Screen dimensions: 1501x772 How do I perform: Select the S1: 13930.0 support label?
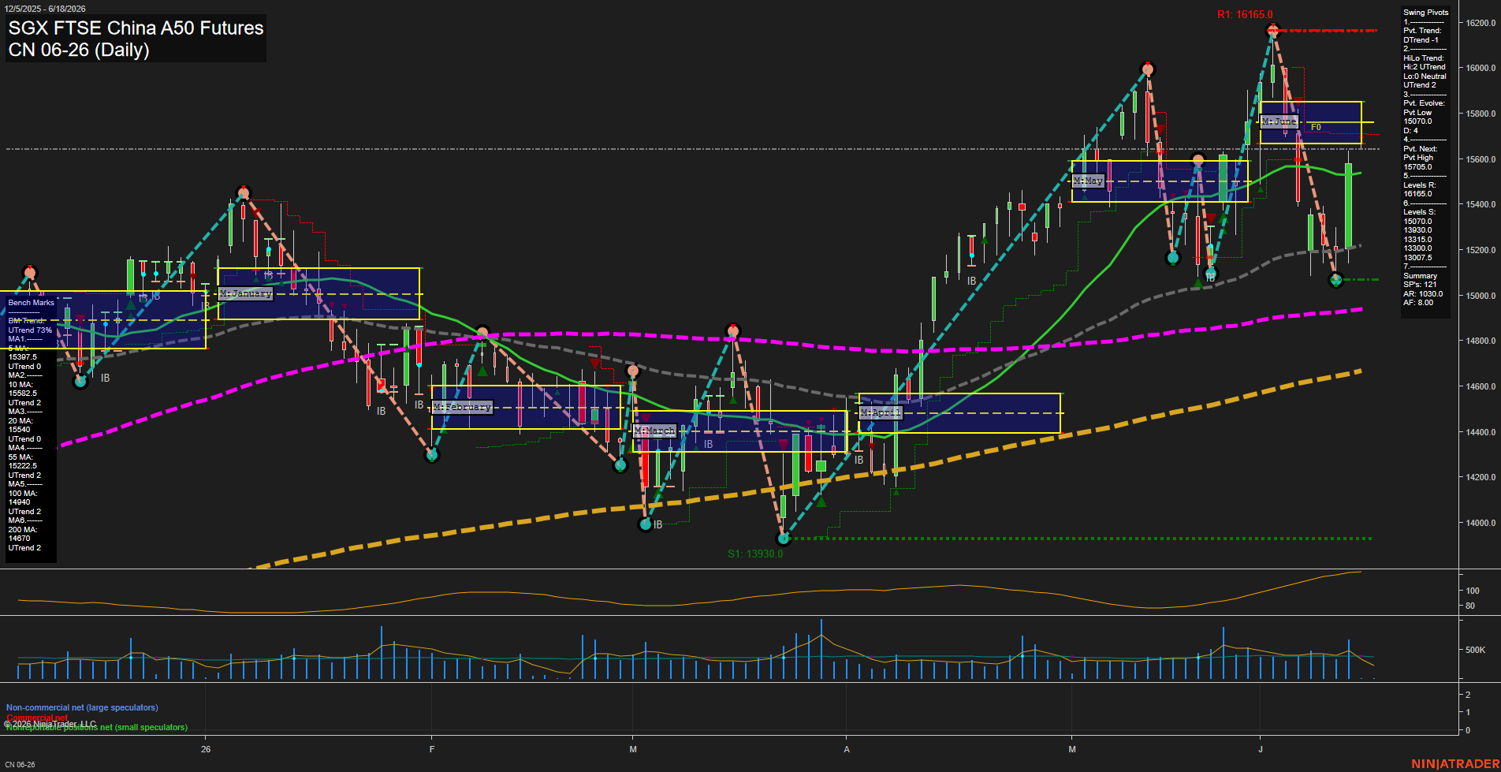755,554
